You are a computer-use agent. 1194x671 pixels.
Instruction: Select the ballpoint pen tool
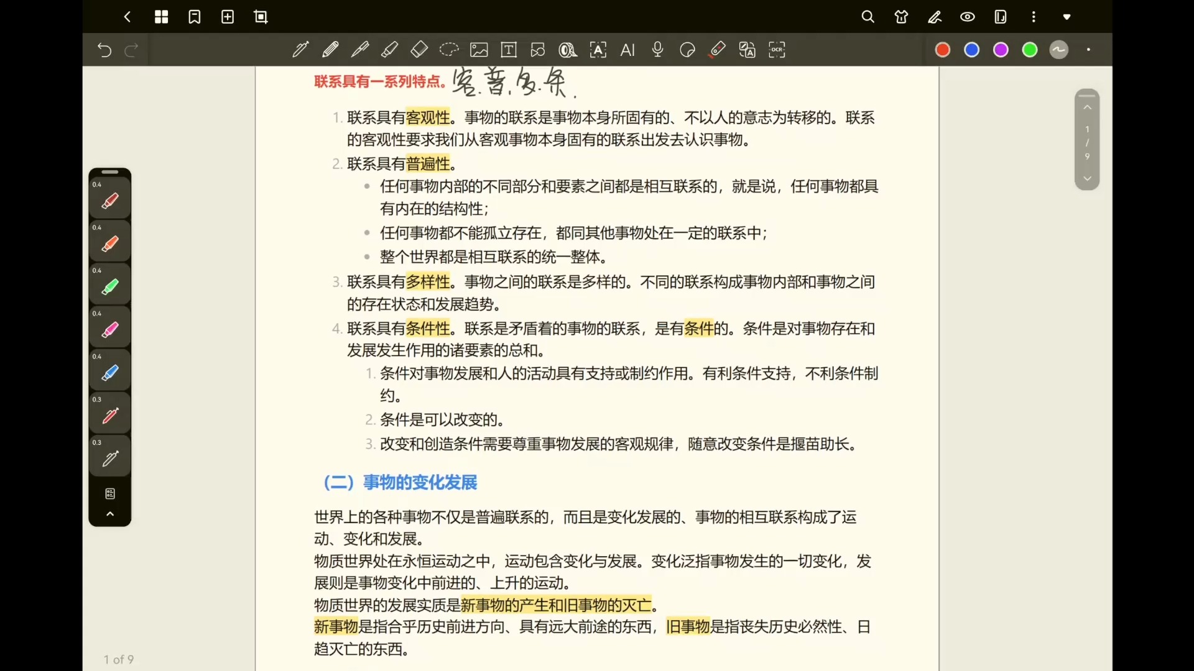click(x=360, y=50)
